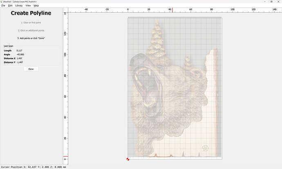Click the step '2. Click on additional points' text
Image resolution: width=282 pixels, height=169 pixels.
tap(31, 31)
